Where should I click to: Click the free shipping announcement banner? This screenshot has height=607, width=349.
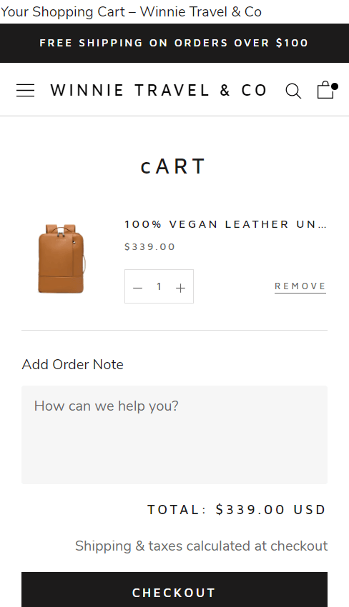click(174, 43)
